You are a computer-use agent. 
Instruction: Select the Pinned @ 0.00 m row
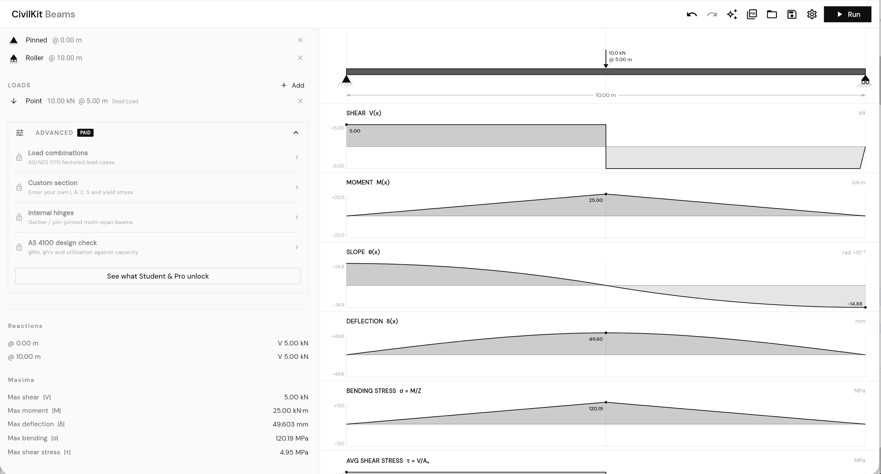point(157,40)
